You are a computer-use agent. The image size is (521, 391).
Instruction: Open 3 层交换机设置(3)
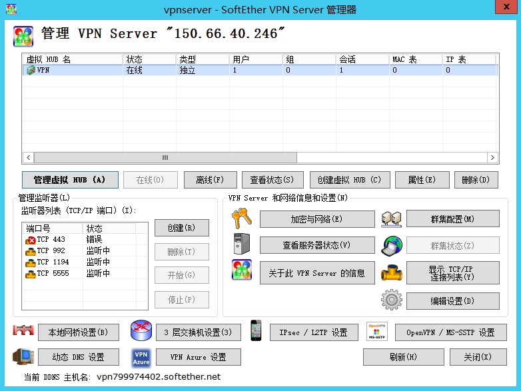[199, 332]
